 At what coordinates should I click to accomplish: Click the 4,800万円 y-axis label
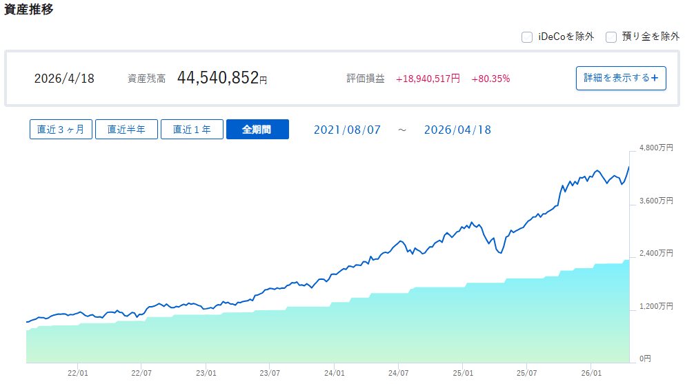click(x=655, y=148)
